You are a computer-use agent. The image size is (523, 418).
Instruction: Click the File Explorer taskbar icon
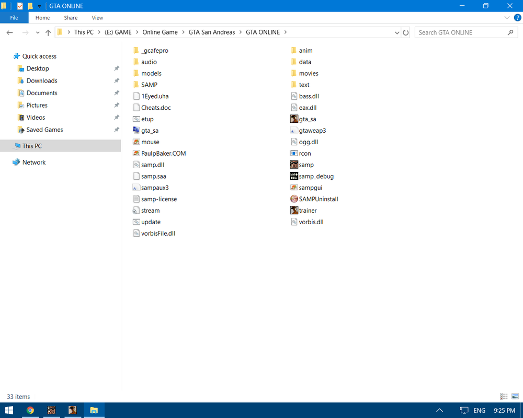(x=94, y=410)
